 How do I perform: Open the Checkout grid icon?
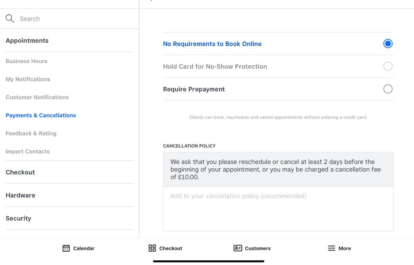[152, 248]
